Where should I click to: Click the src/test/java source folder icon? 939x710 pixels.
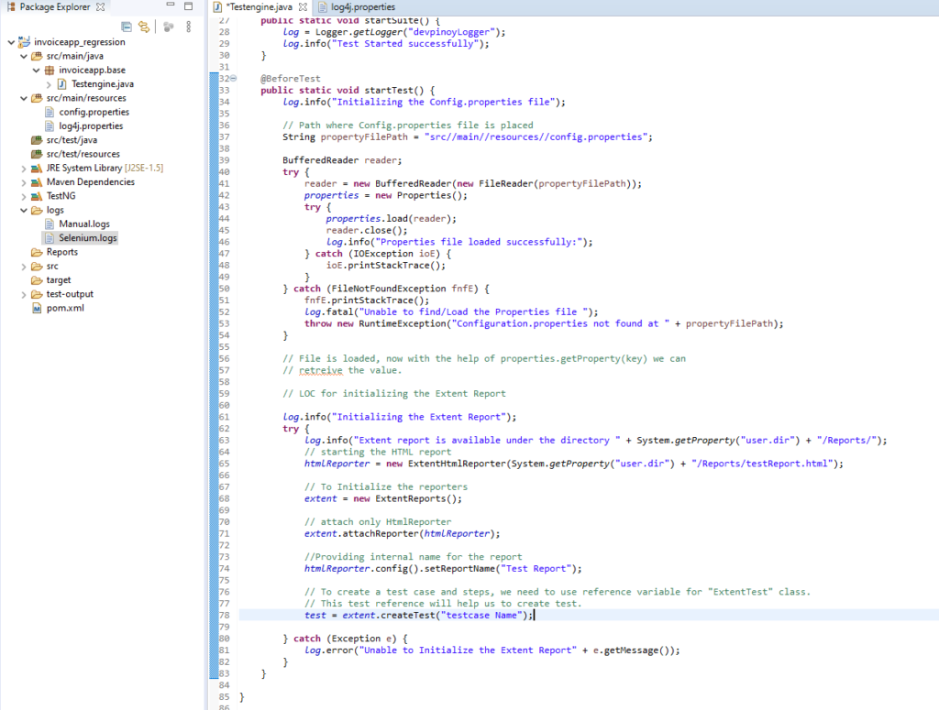(37, 140)
